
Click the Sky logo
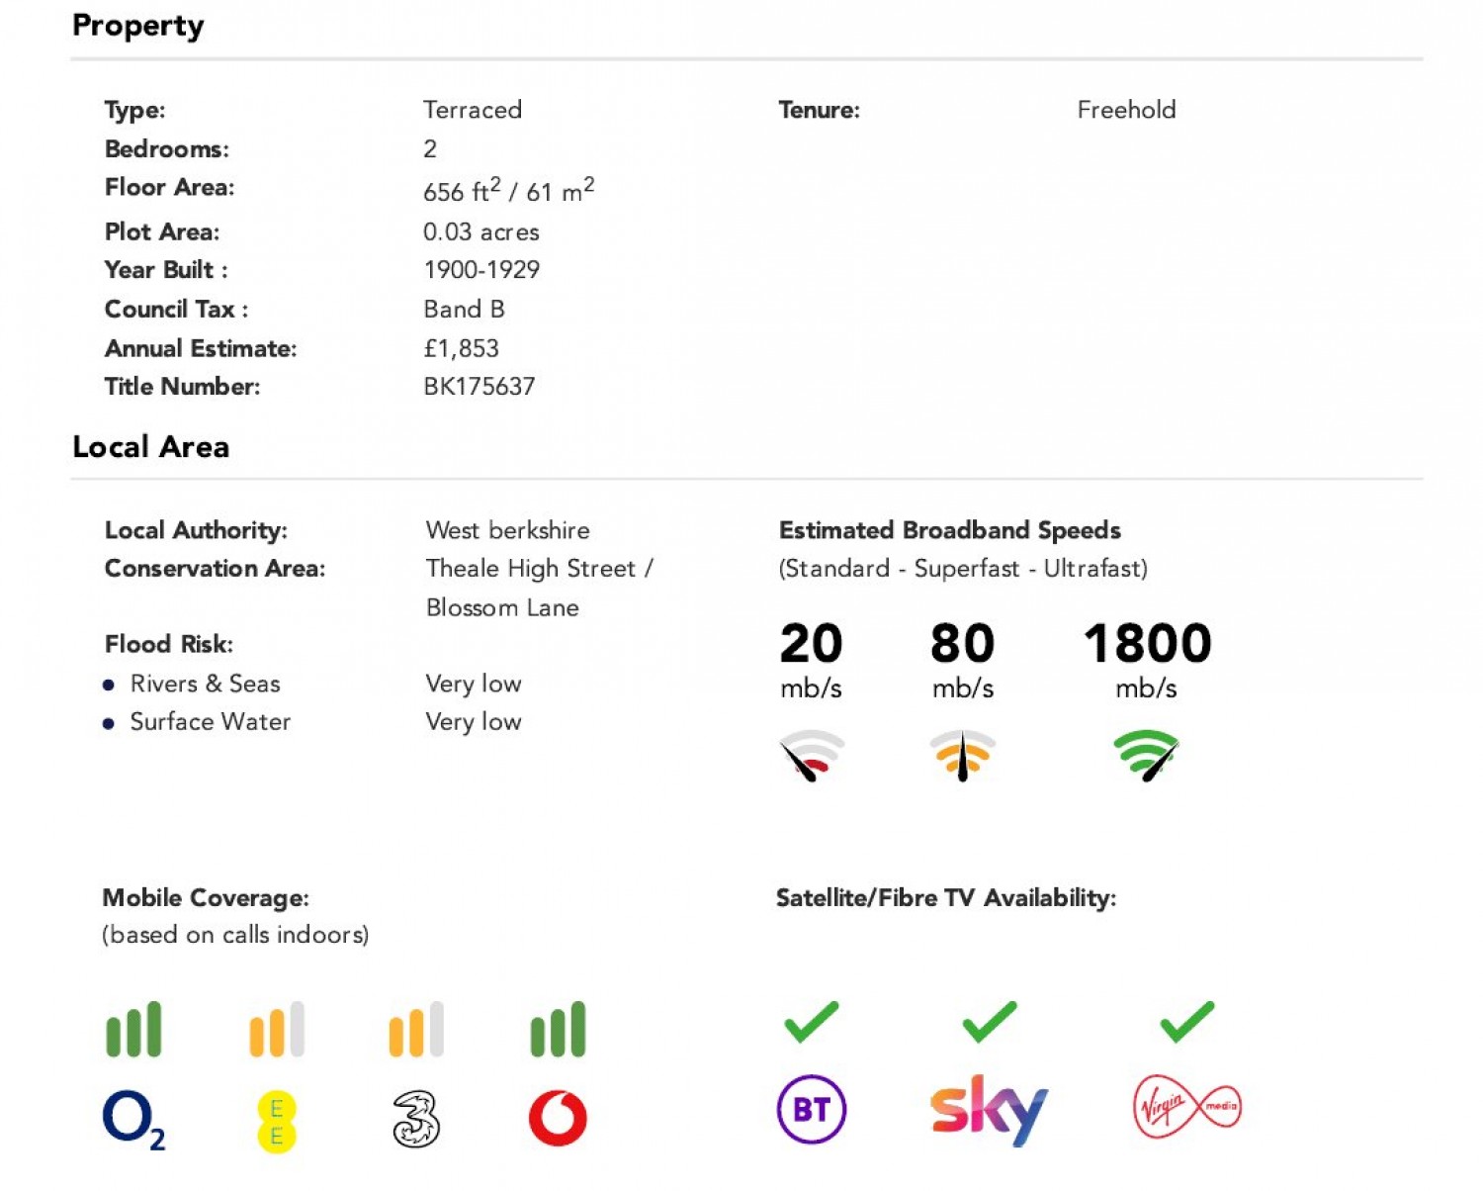[989, 1109]
